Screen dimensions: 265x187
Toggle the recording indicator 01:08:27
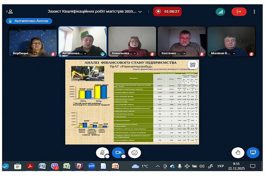pyautogui.click(x=168, y=11)
